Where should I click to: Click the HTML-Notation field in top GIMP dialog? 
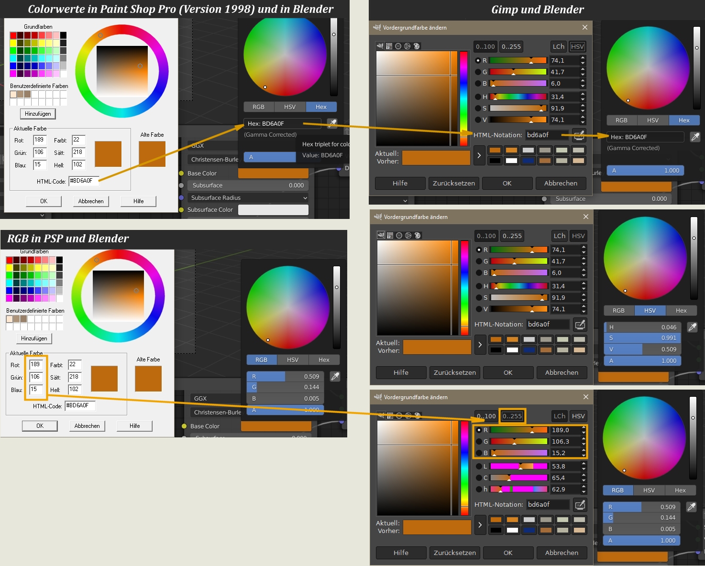[x=547, y=135]
